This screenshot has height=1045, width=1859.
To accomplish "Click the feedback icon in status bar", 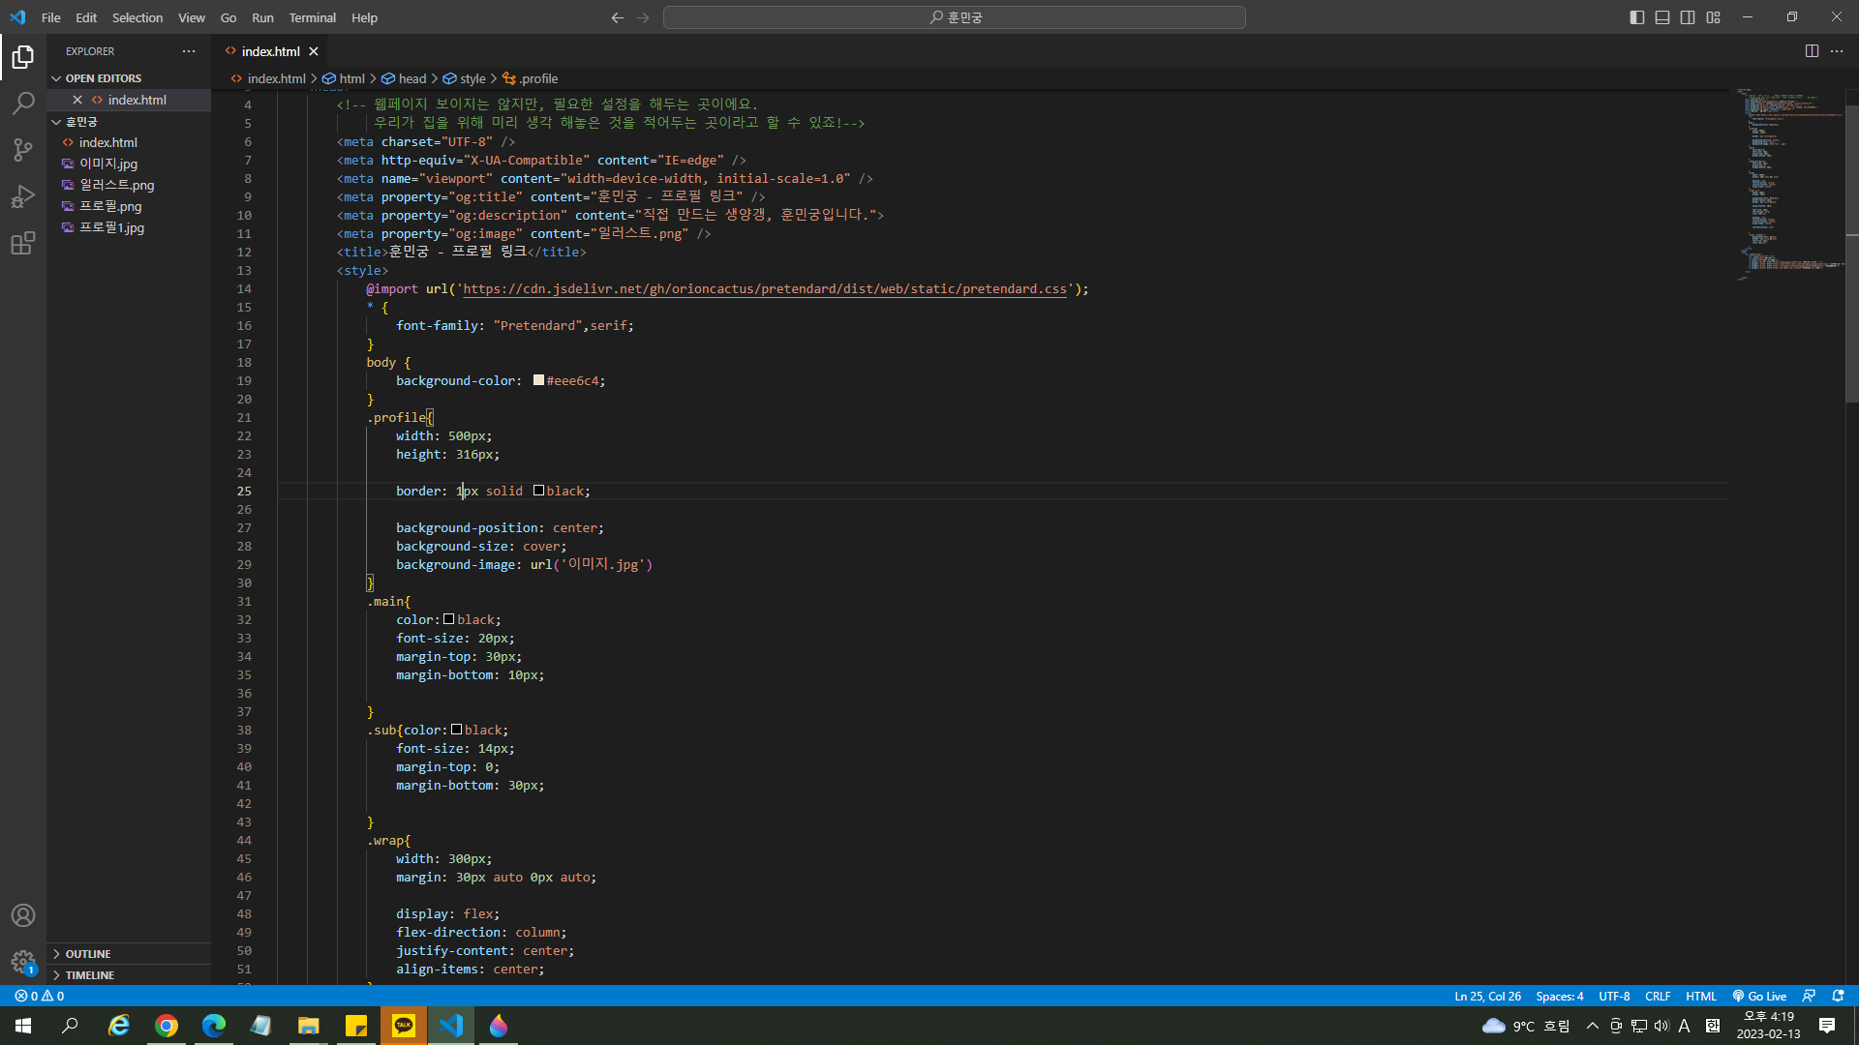I will 1809,996.
